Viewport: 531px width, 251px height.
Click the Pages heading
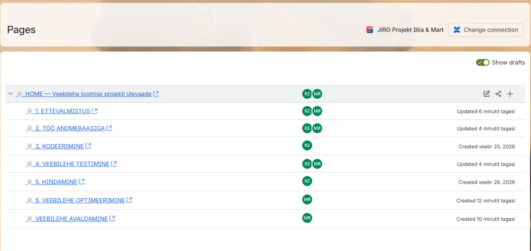pos(21,30)
